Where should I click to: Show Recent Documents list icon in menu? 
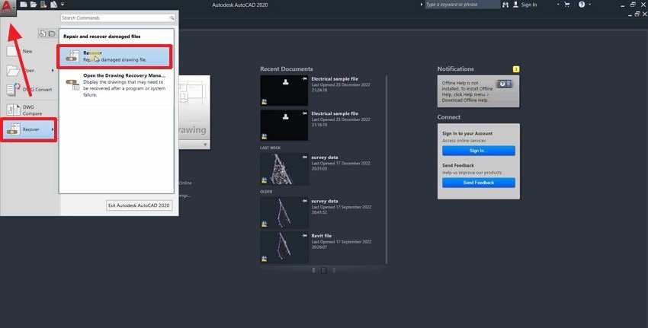pos(43,33)
